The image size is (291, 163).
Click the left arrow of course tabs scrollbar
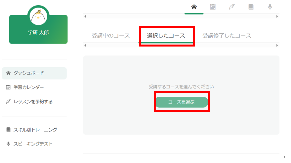coord(85,46)
